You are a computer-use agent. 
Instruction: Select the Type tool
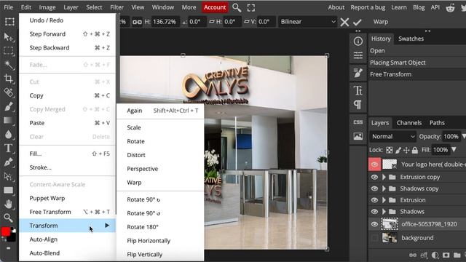(8, 148)
